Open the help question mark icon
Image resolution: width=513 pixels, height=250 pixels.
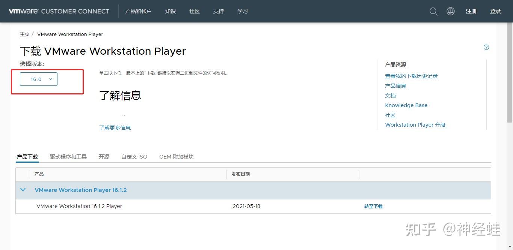coord(486,47)
